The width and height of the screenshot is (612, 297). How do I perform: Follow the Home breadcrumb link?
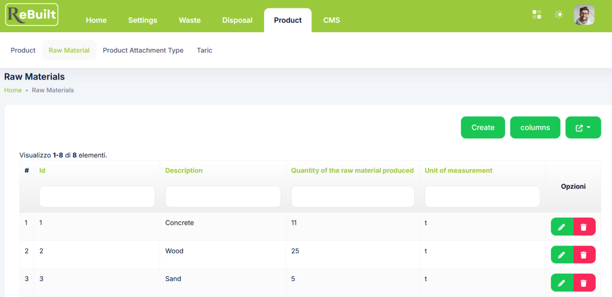point(13,90)
